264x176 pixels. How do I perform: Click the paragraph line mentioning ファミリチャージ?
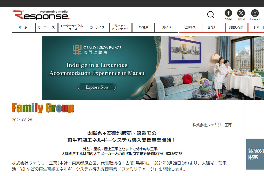pos(99,169)
